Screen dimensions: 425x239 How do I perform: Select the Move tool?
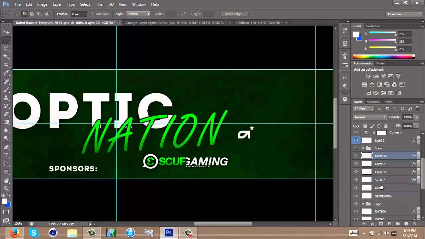[x=6, y=32]
